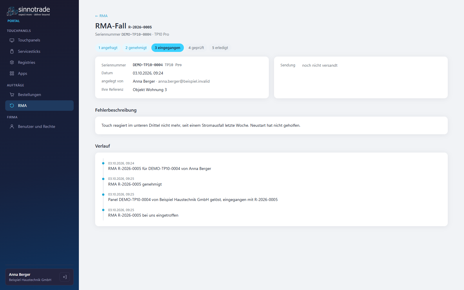Click history entry 'RMA R-2026-0005 genehmigt'

(x=135, y=184)
